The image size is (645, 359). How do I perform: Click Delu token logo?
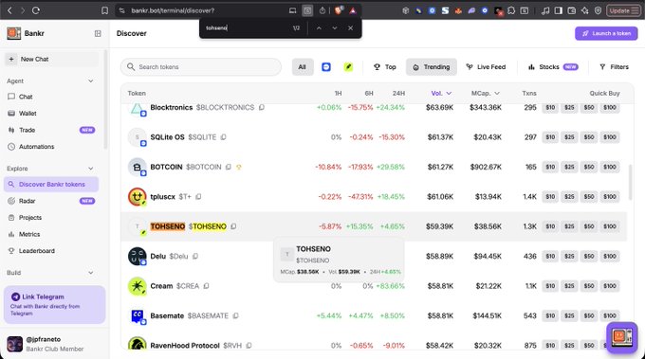137,257
